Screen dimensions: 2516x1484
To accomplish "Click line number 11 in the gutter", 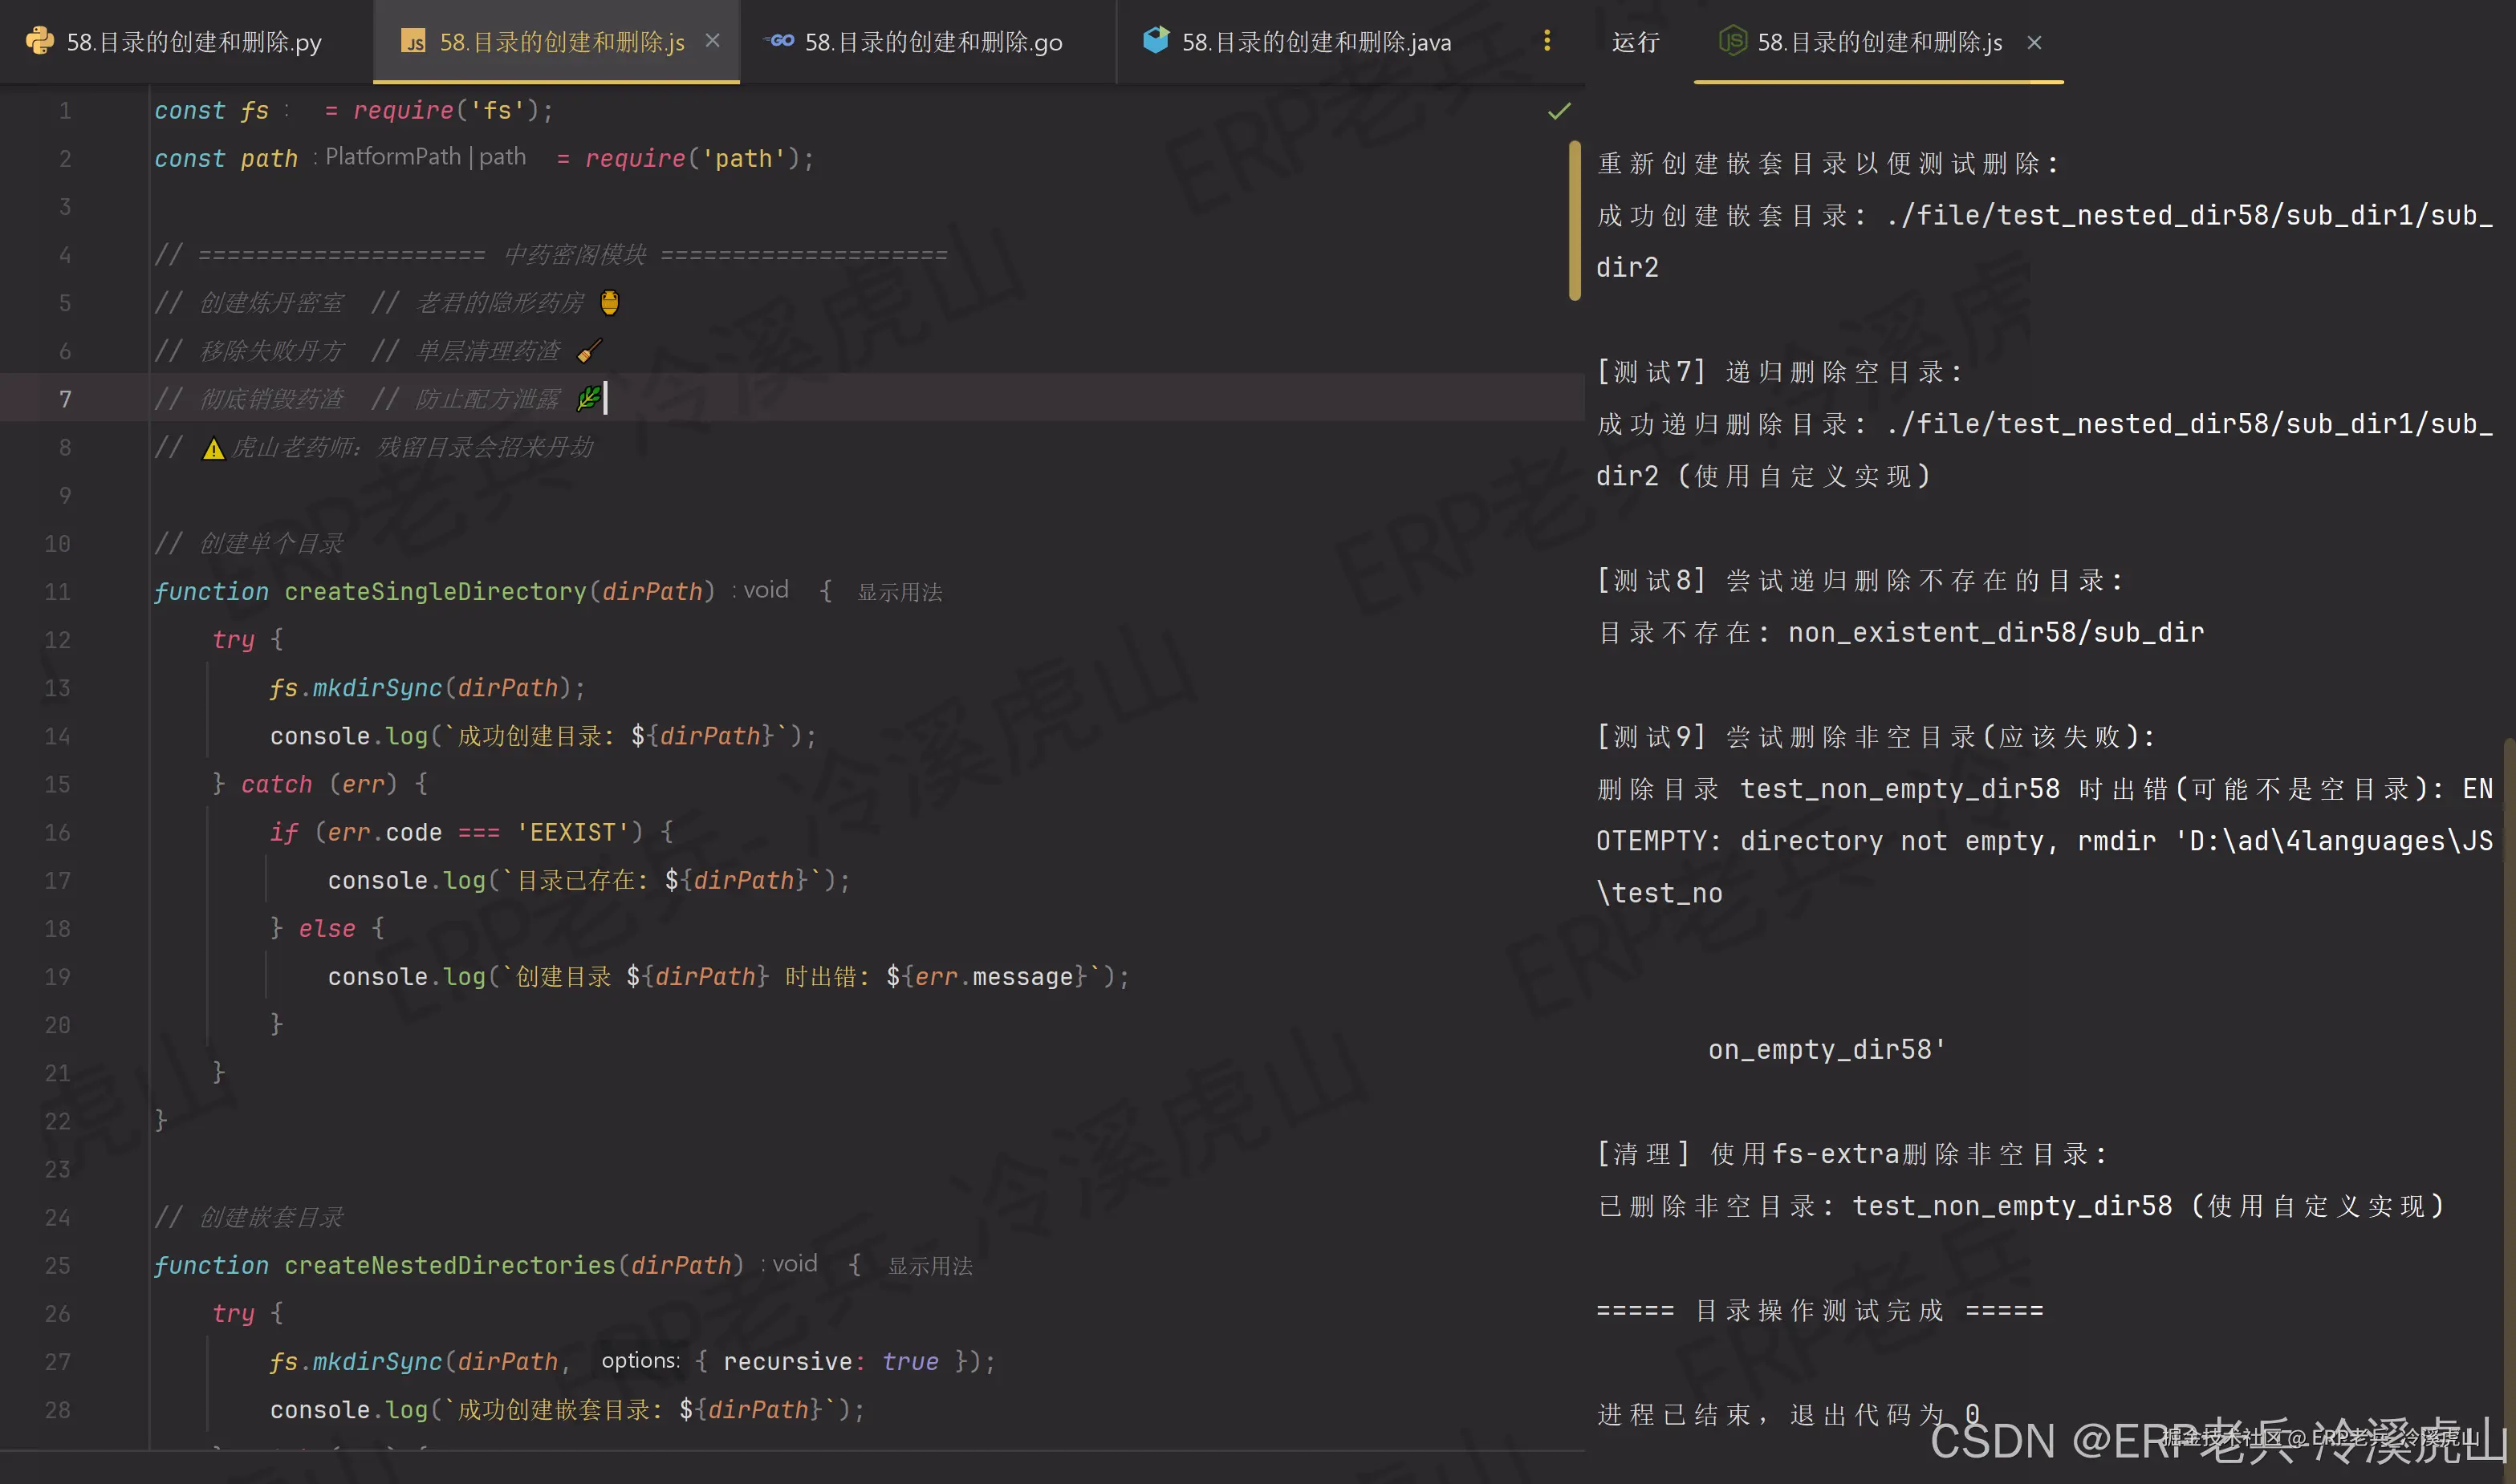I will (x=58, y=592).
